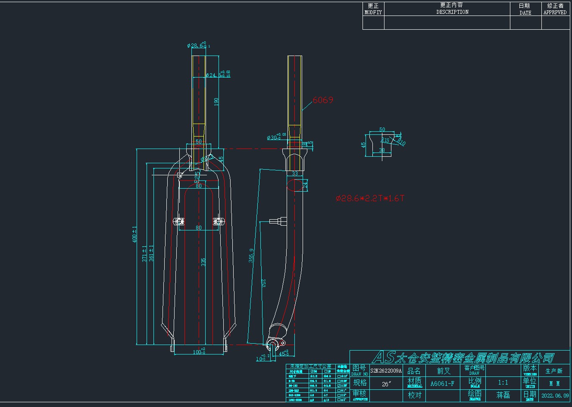Image resolution: width=572 pixels, height=407 pixels.
Task: Click the red 6069 material callout
Action: (322, 100)
